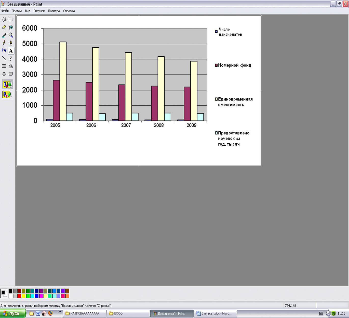
Task: Choose the Ellipse shape tool
Action: pyautogui.click(x=4, y=74)
